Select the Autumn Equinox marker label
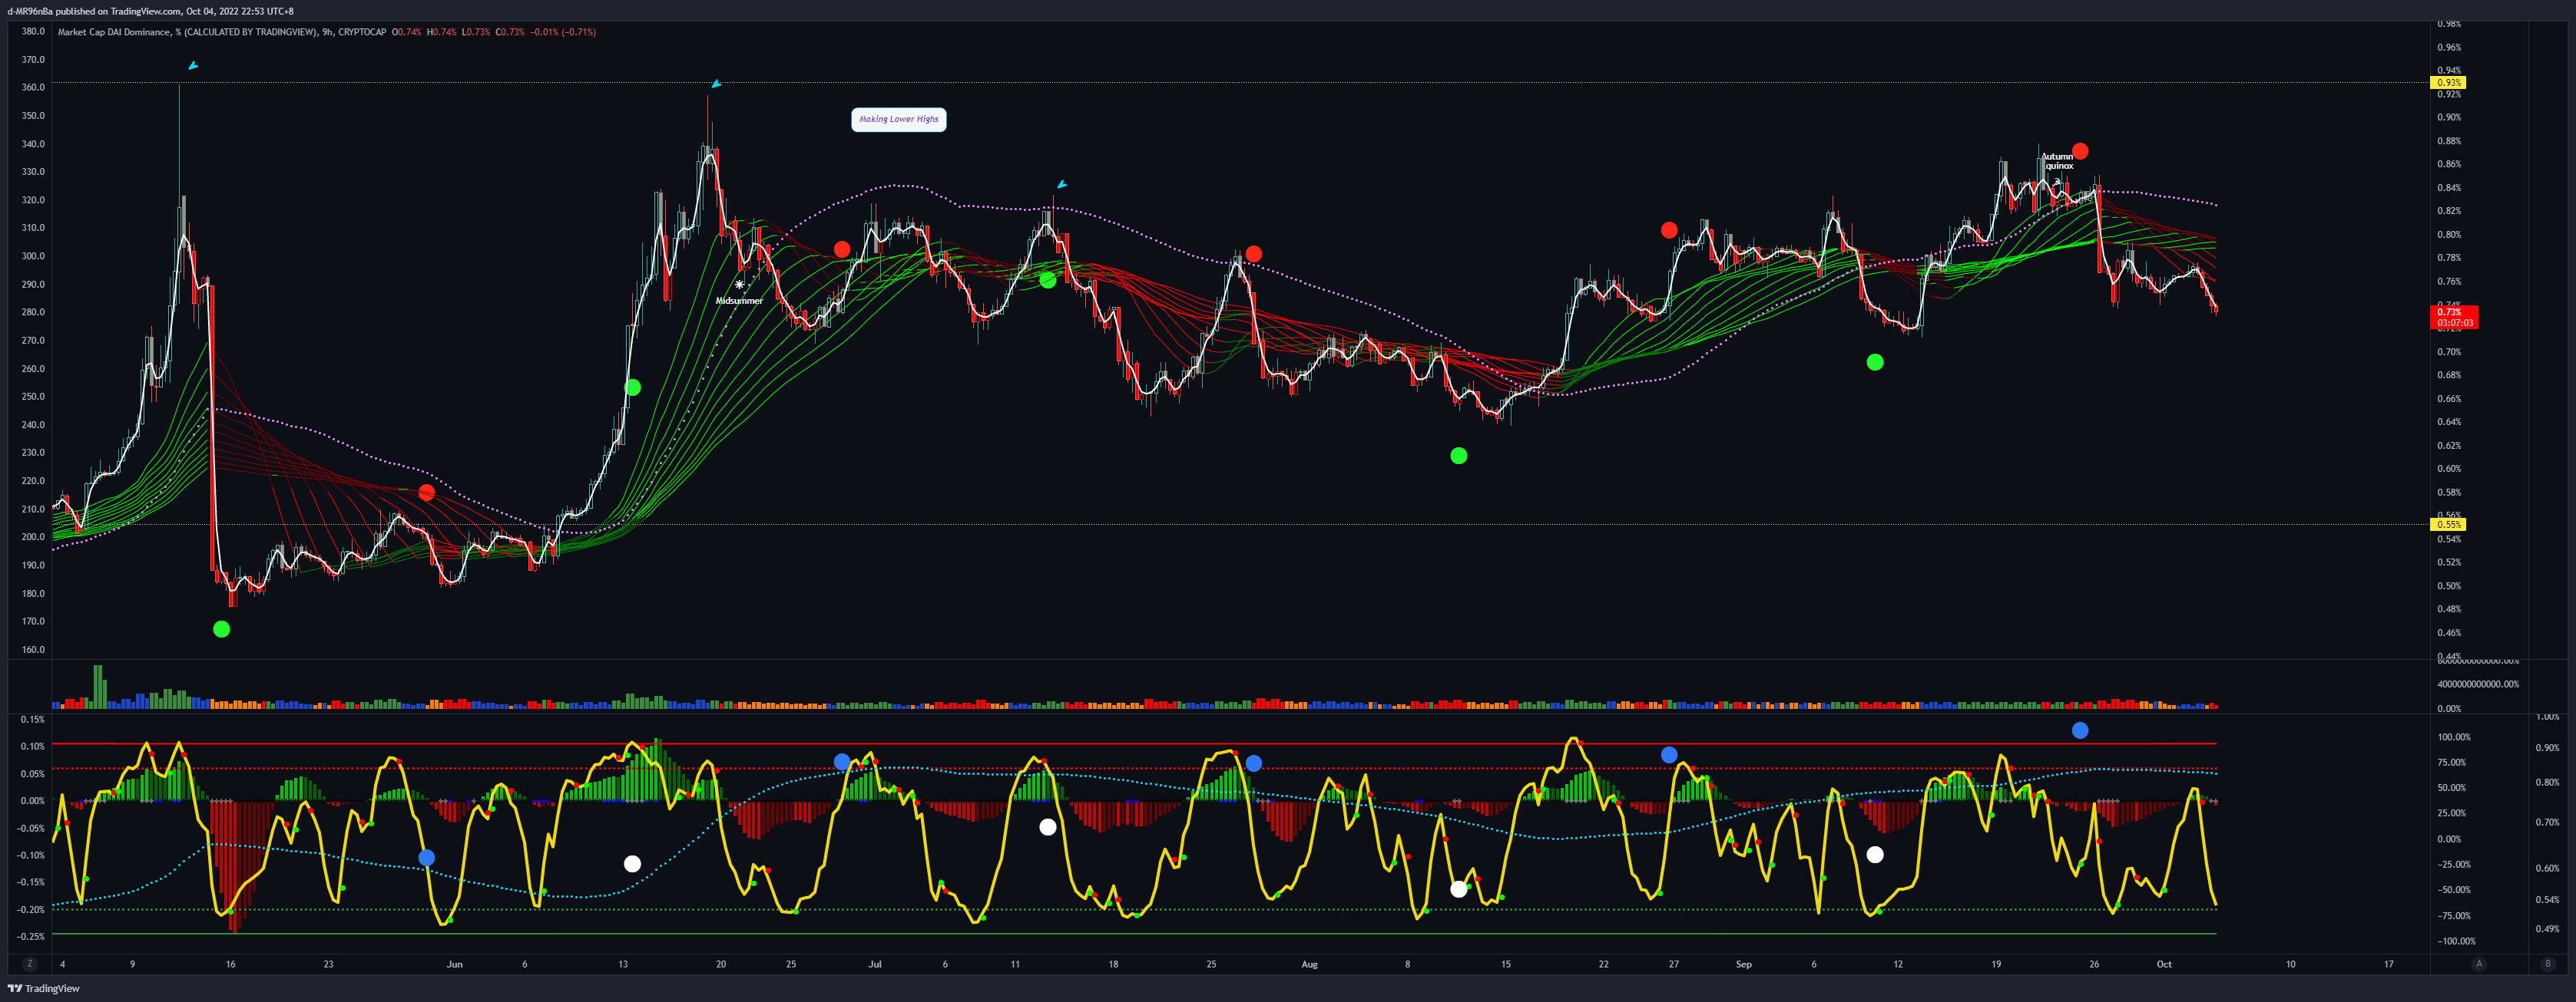The width and height of the screenshot is (2576, 1002). pos(2057,161)
